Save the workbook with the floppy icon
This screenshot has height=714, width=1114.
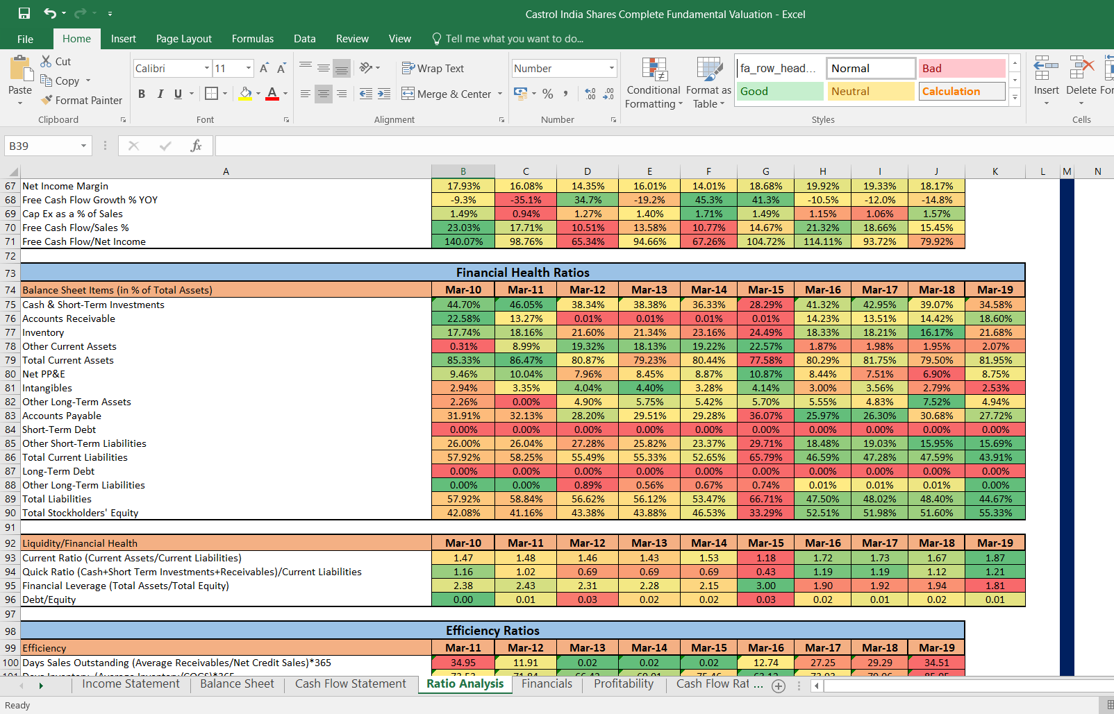(24, 13)
